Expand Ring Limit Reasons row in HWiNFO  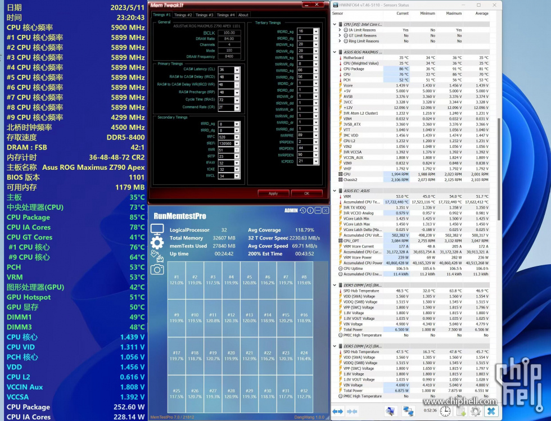340,41
